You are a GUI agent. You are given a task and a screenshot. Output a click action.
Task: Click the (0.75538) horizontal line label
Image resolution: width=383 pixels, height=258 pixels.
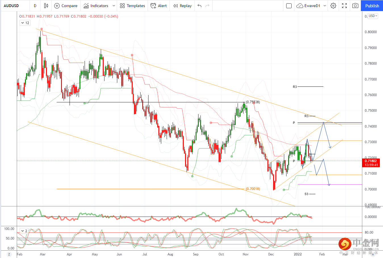[253, 102]
